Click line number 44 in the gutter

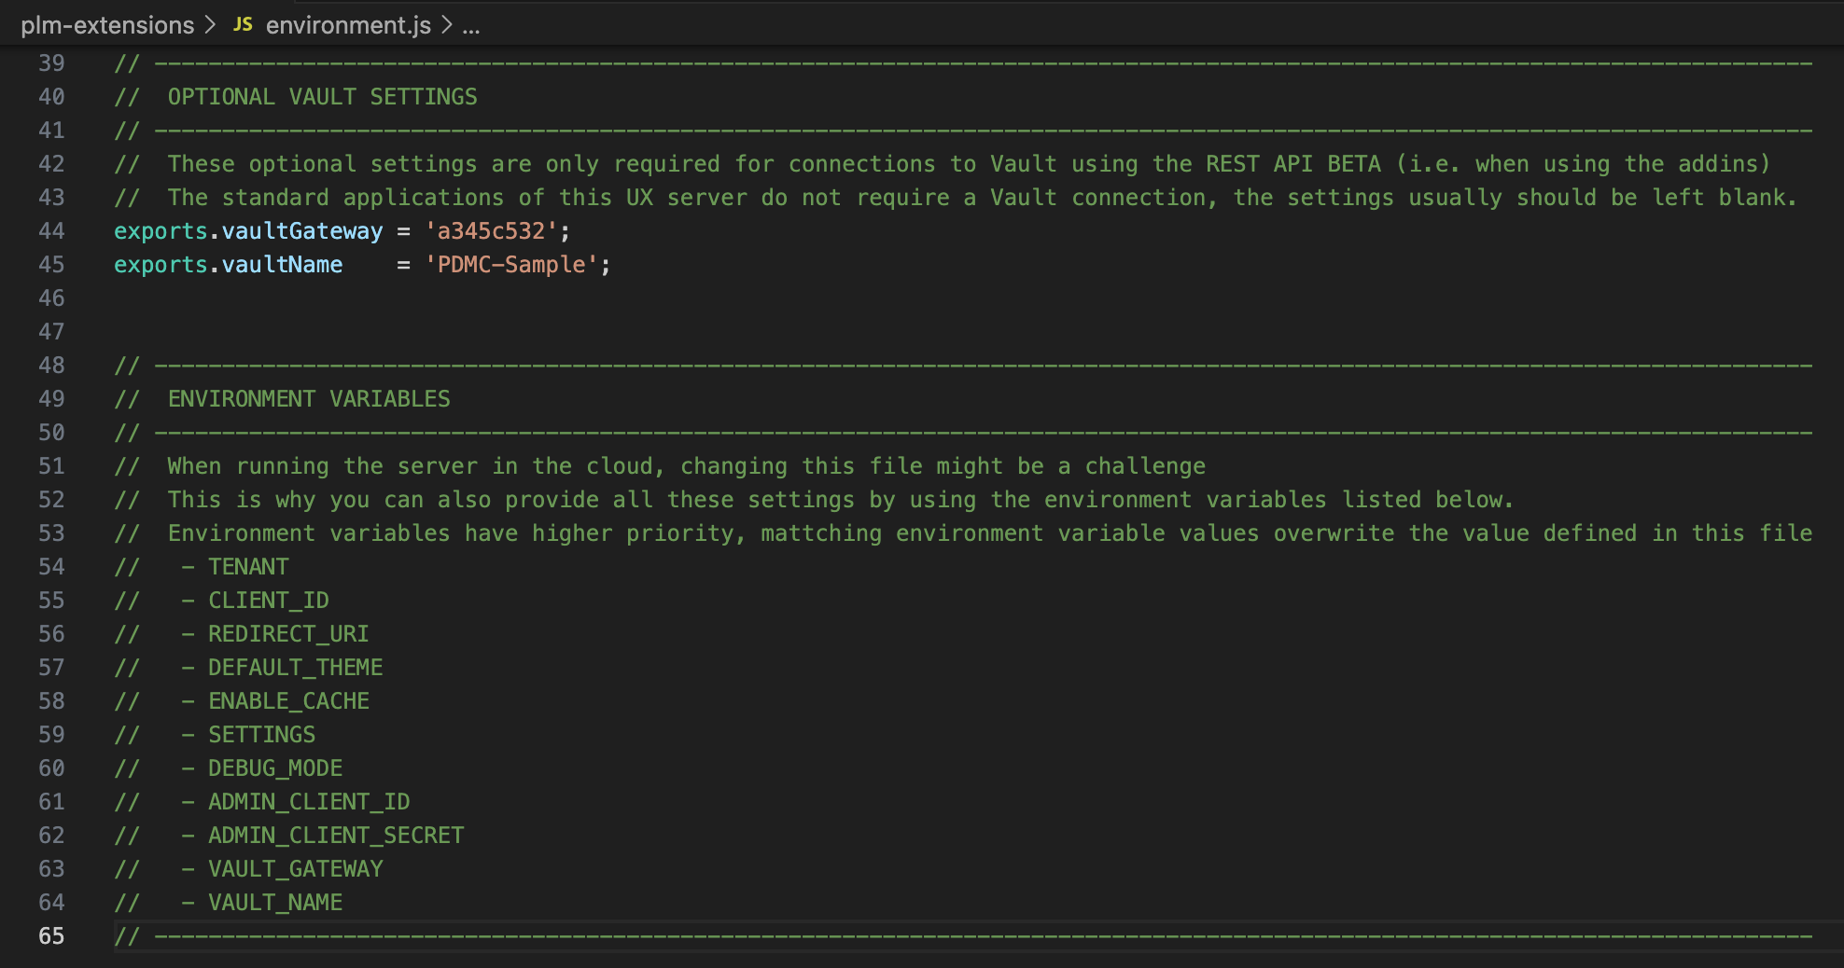[x=52, y=231]
